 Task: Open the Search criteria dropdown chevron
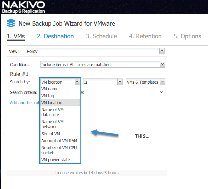click(161, 92)
